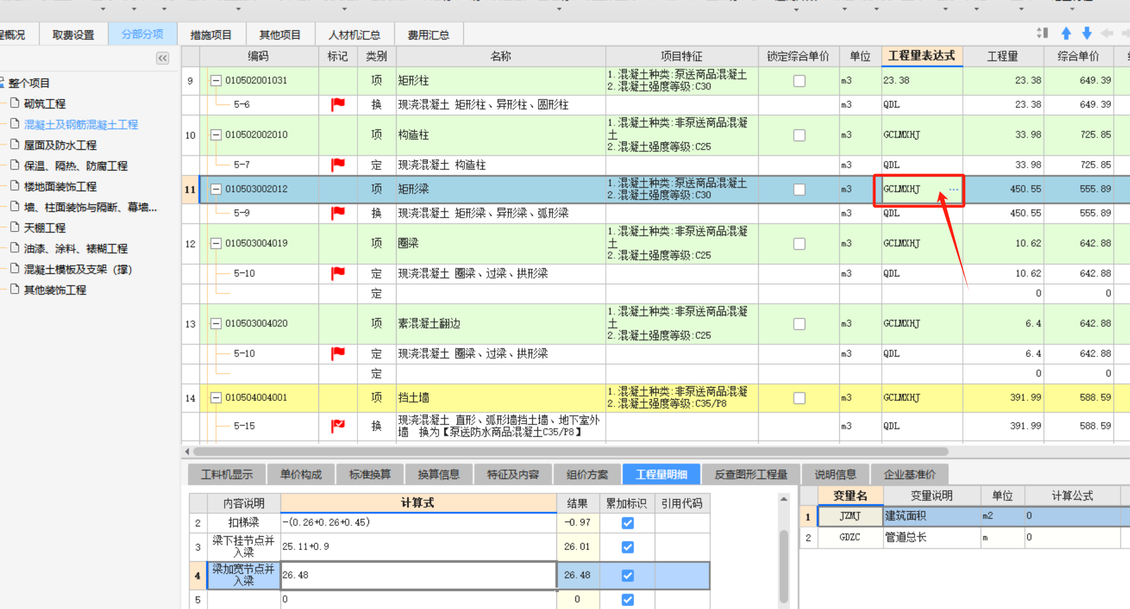The height and width of the screenshot is (609, 1130).
Task: Click the 综合单价 column header
Action: click(1078, 56)
